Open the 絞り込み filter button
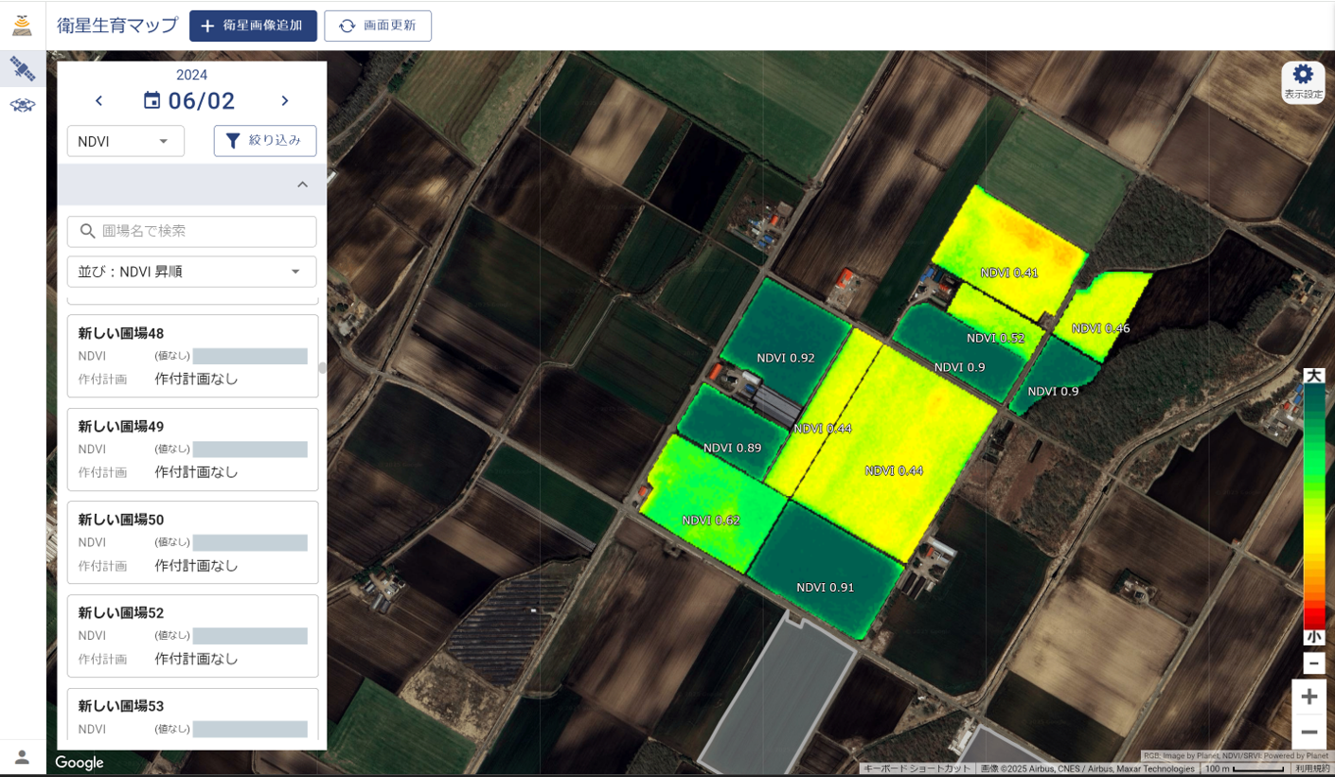The width and height of the screenshot is (1335, 777). 265,141
